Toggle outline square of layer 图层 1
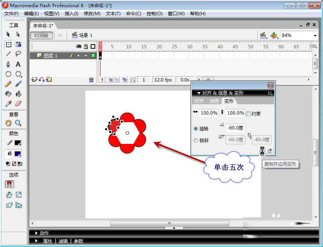The image size is (323, 247). [x=93, y=55]
